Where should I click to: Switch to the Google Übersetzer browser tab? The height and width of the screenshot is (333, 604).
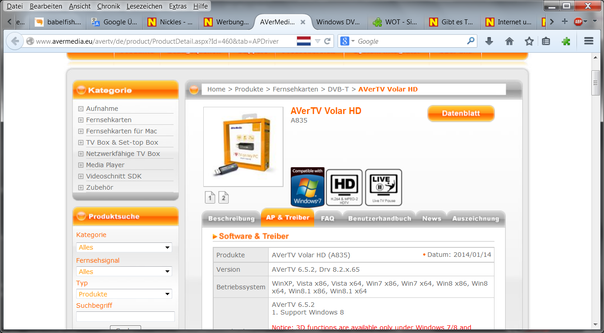[114, 22]
